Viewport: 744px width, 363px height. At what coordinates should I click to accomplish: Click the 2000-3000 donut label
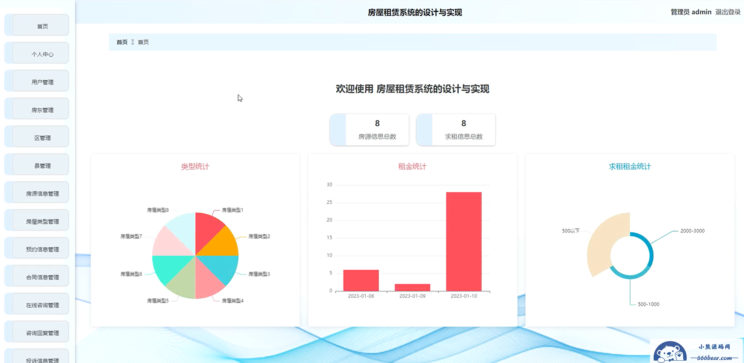[692, 231]
